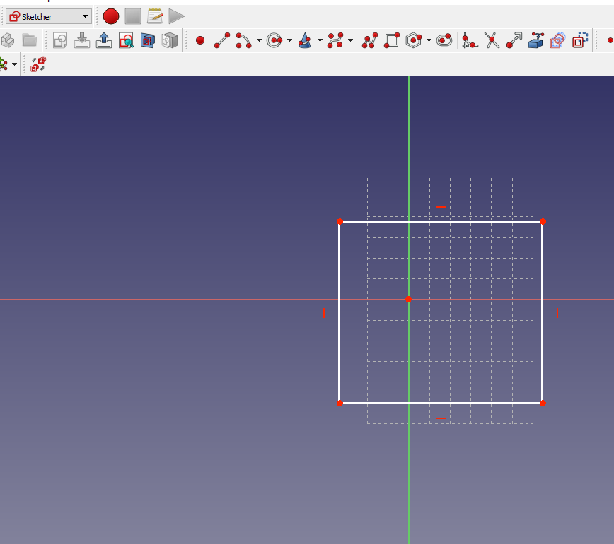Viewport: 614px width, 544px height.
Task: Select the red origin point at axis intersection
Action: [408, 299]
